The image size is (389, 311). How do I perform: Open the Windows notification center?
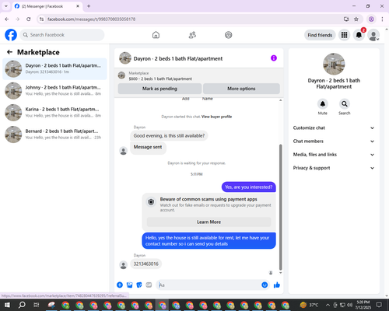379,305
